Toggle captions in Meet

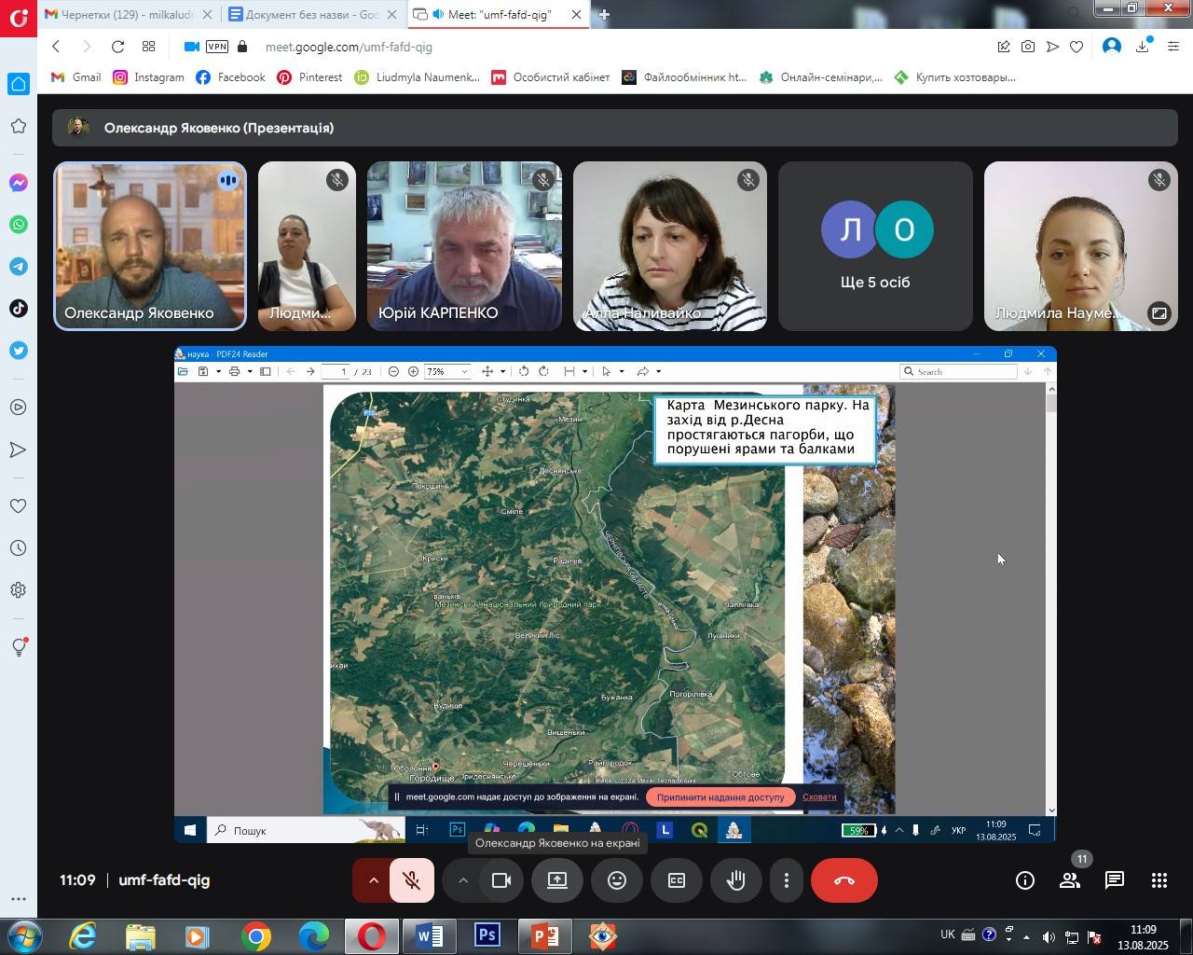point(677,880)
